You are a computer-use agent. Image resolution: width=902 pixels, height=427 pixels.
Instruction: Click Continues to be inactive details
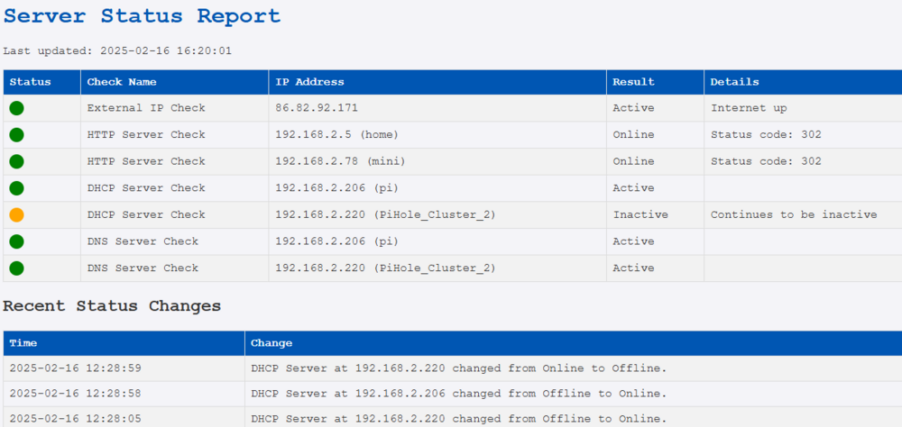[794, 214]
